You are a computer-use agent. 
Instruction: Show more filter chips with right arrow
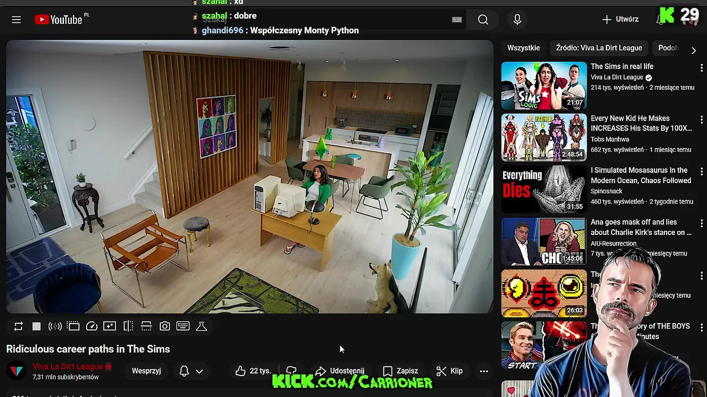point(694,50)
